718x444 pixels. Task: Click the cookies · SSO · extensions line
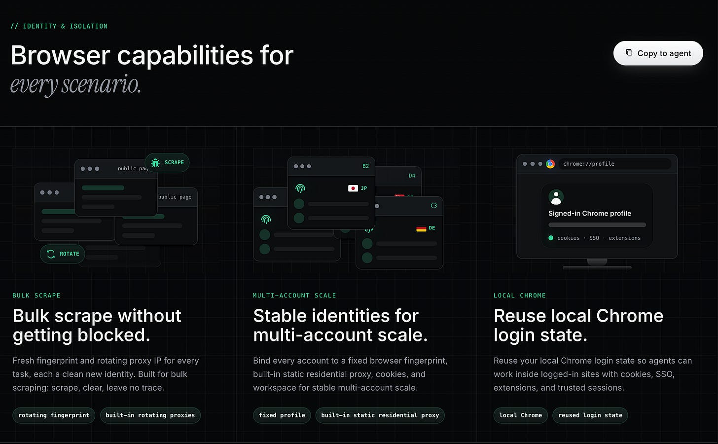pyautogui.click(x=599, y=238)
